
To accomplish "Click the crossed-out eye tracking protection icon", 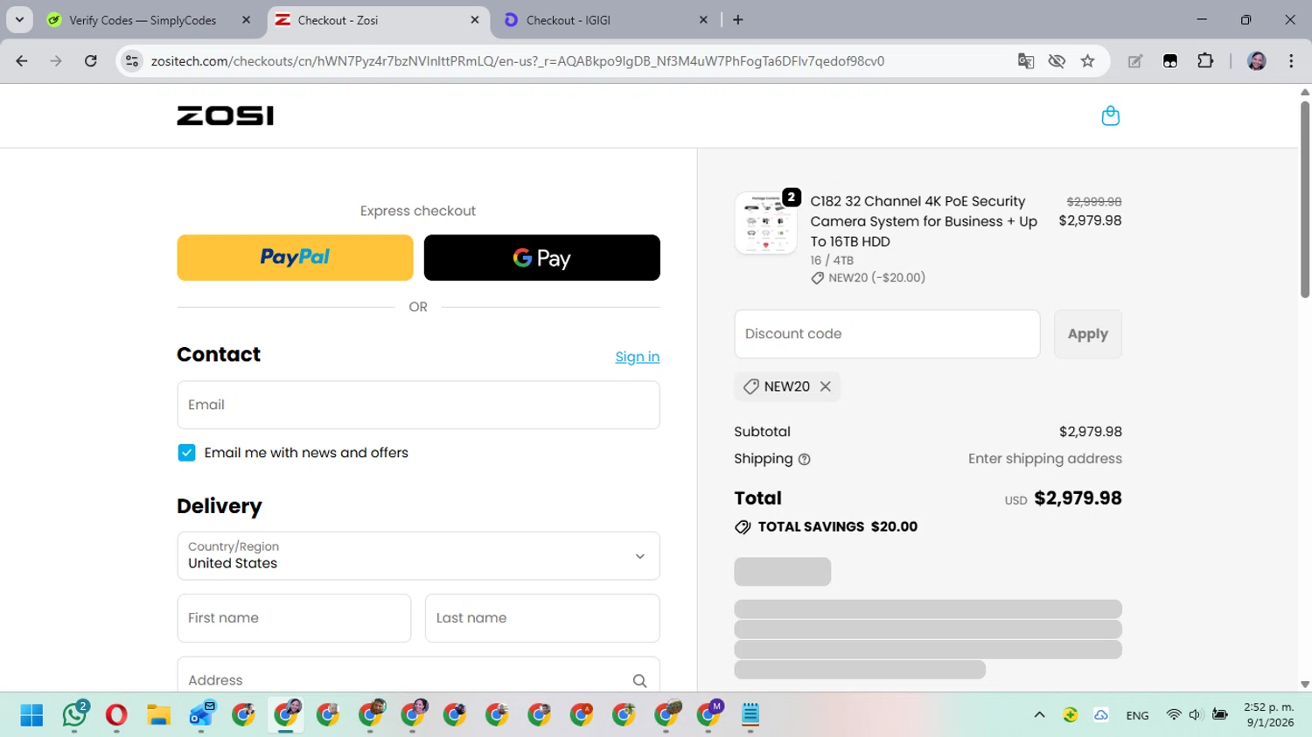I will click(1057, 61).
